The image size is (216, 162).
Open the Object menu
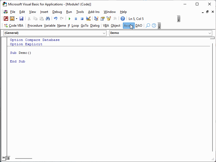116,26
